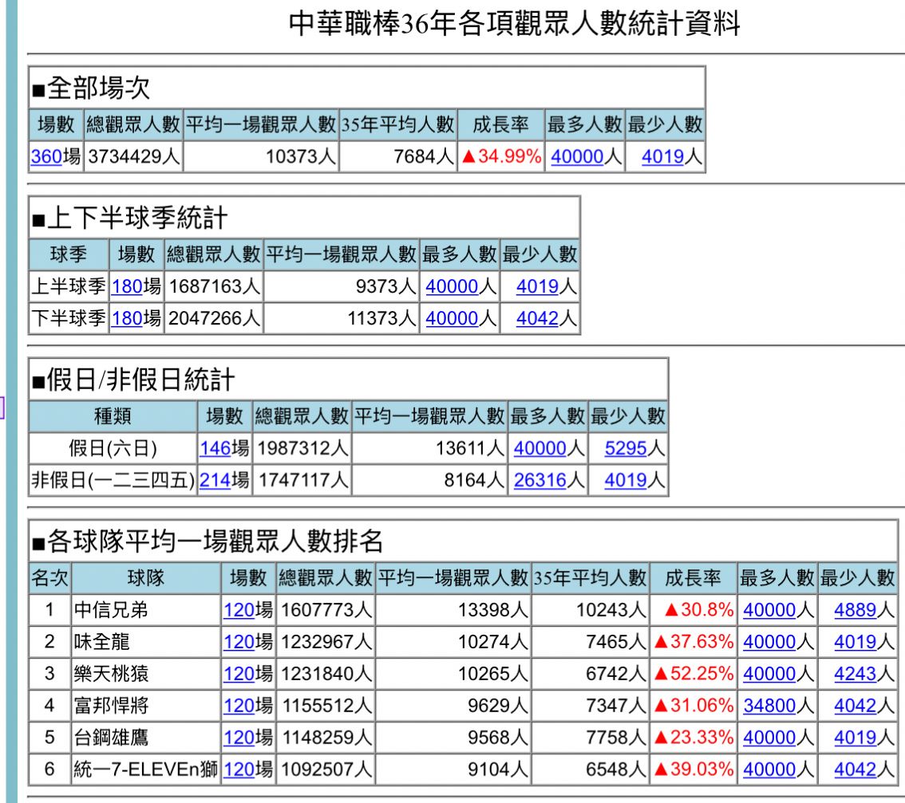The image size is (905, 803).
Task: Click 樂天桃猿 minimum attendance 4243 link
Action: 855,674
